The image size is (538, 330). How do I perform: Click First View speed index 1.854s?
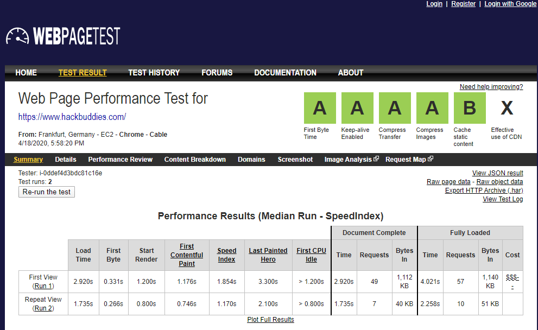click(x=227, y=282)
